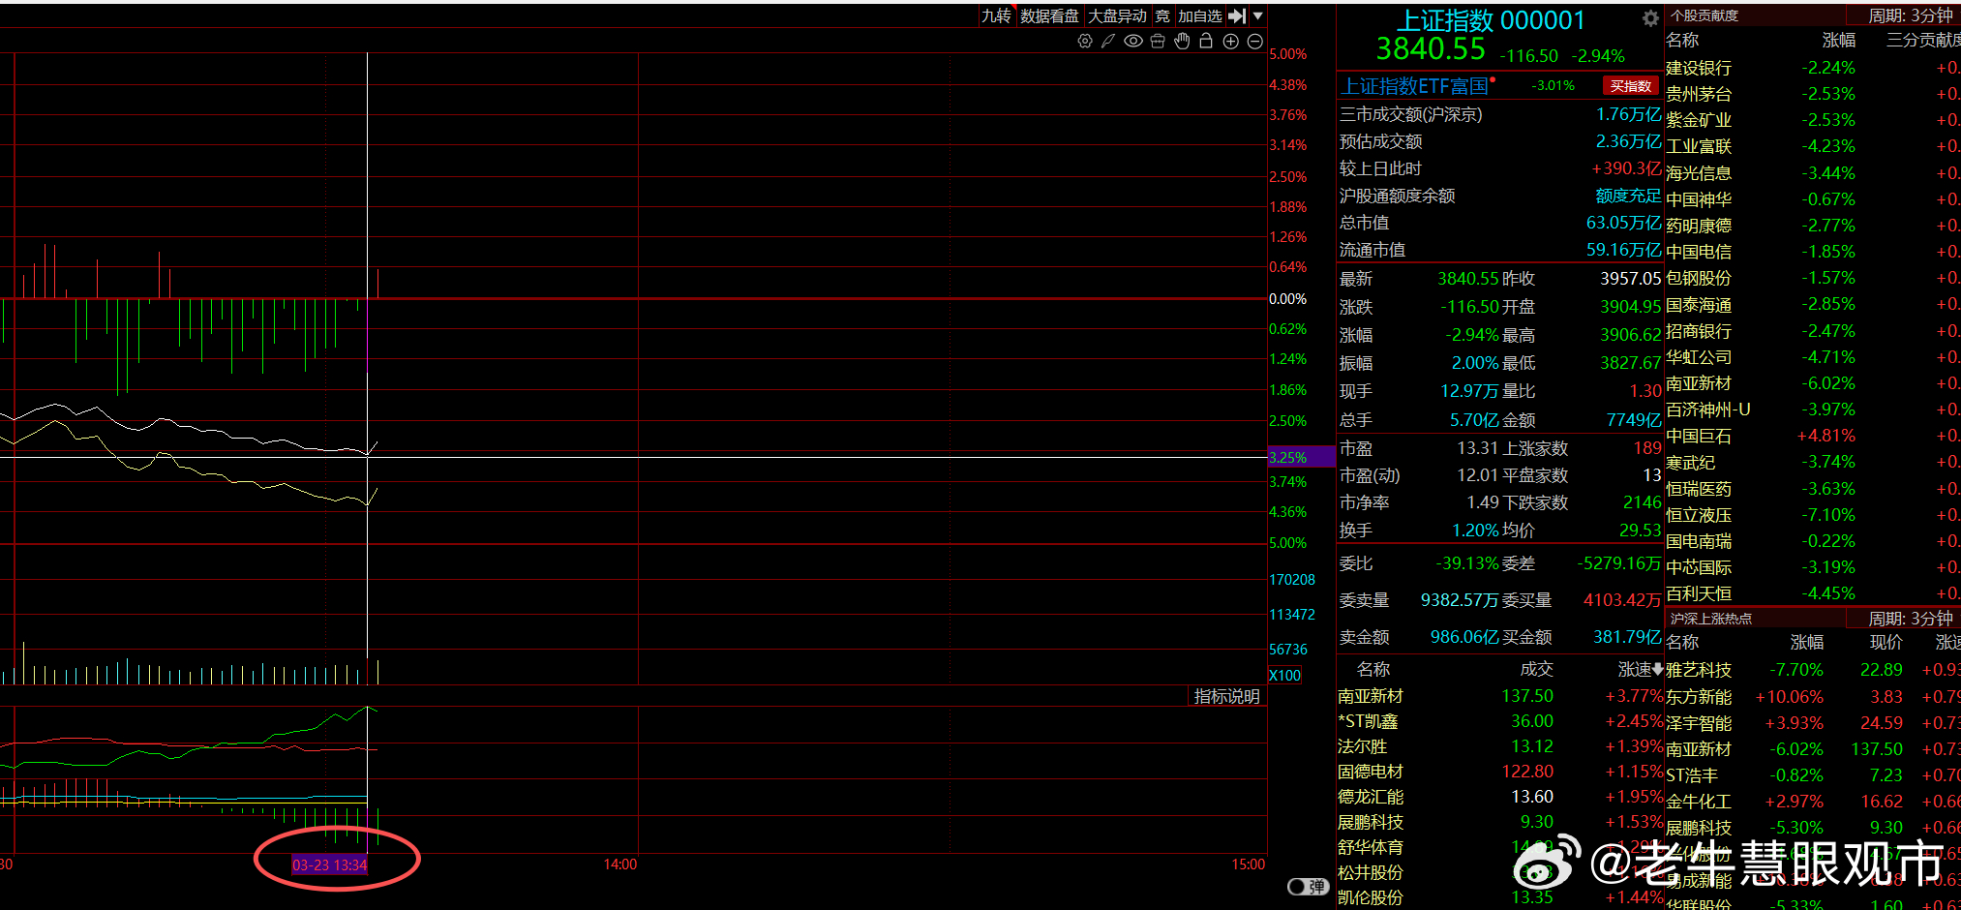Select 建设银行 in contribution list

click(x=1699, y=68)
